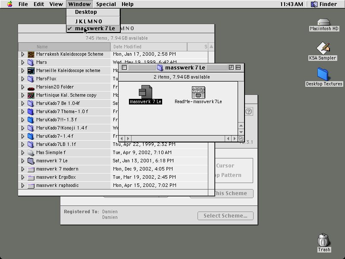Click the MaruKado7LB 1.1f folder icon

coord(31,145)
